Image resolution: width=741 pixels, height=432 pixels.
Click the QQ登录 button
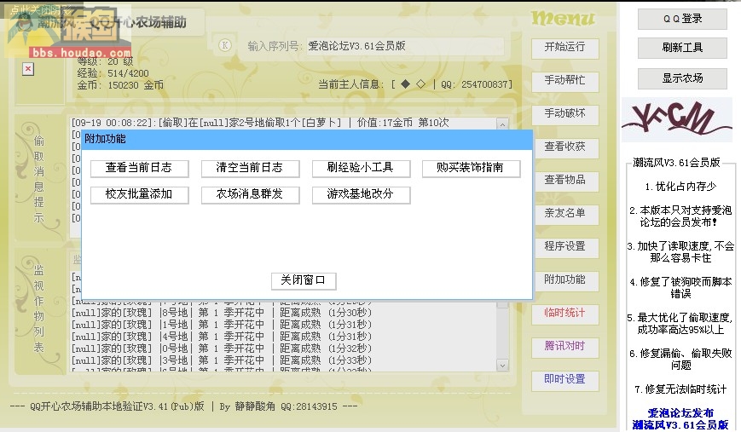[682, 19]
